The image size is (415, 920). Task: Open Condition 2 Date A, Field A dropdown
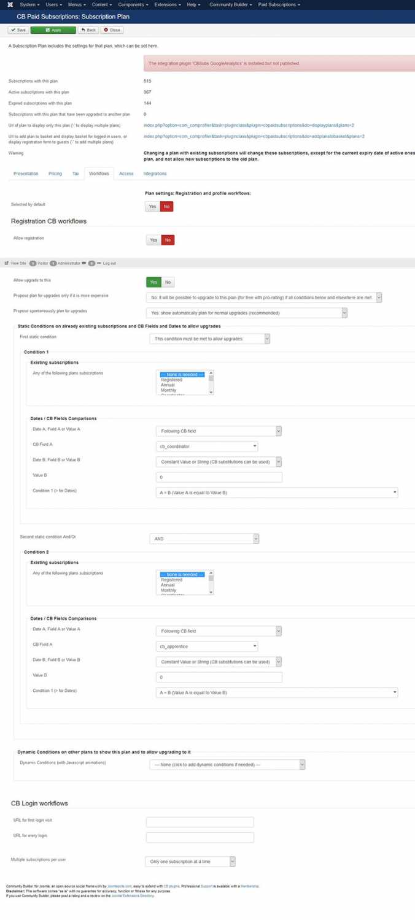click(219, 631)
